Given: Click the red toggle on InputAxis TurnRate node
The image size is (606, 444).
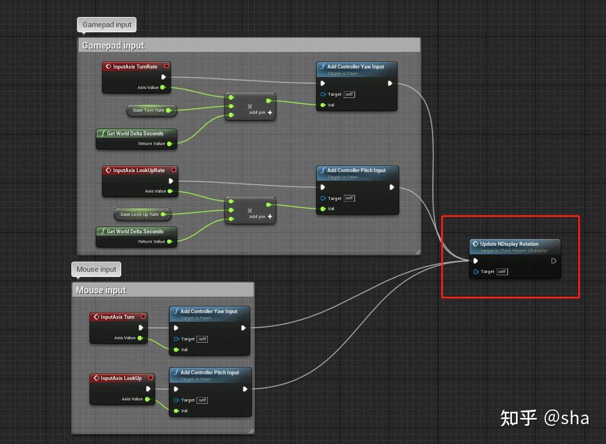Looking at the screenshot, I should click(x=167, y=66).
